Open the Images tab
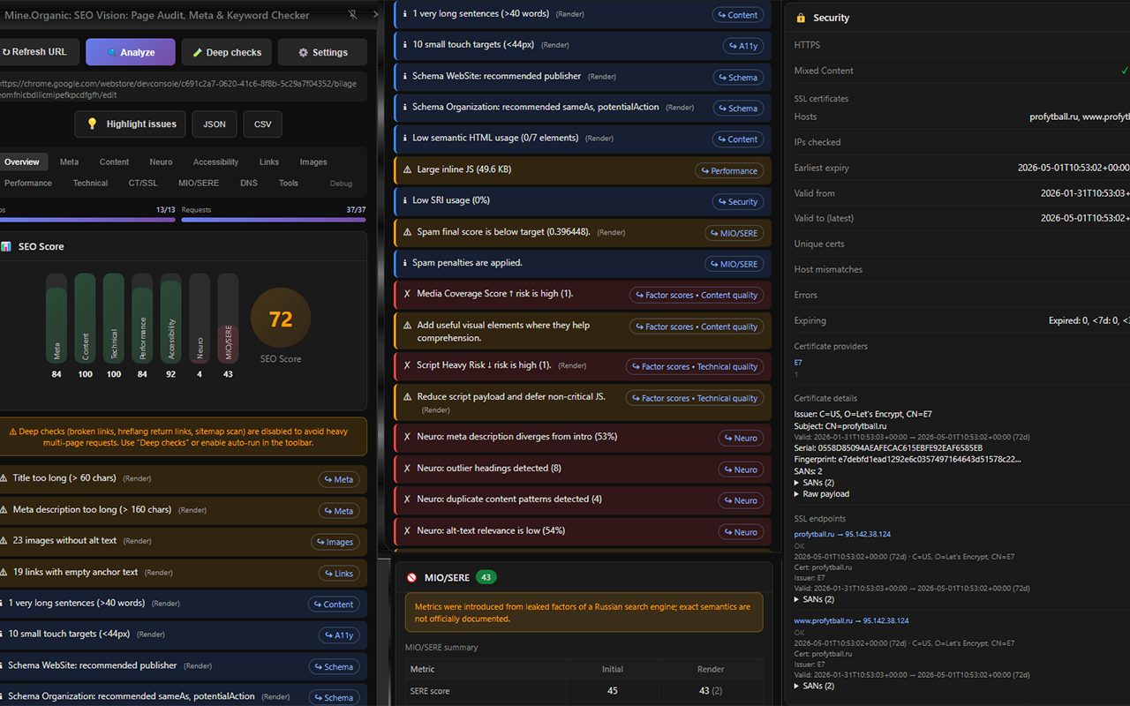 313,162
